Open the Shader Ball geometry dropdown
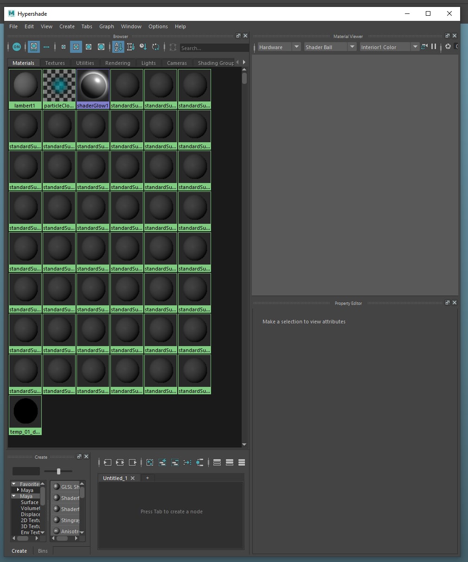The image size is (468, 562). (x=330, y=47)
